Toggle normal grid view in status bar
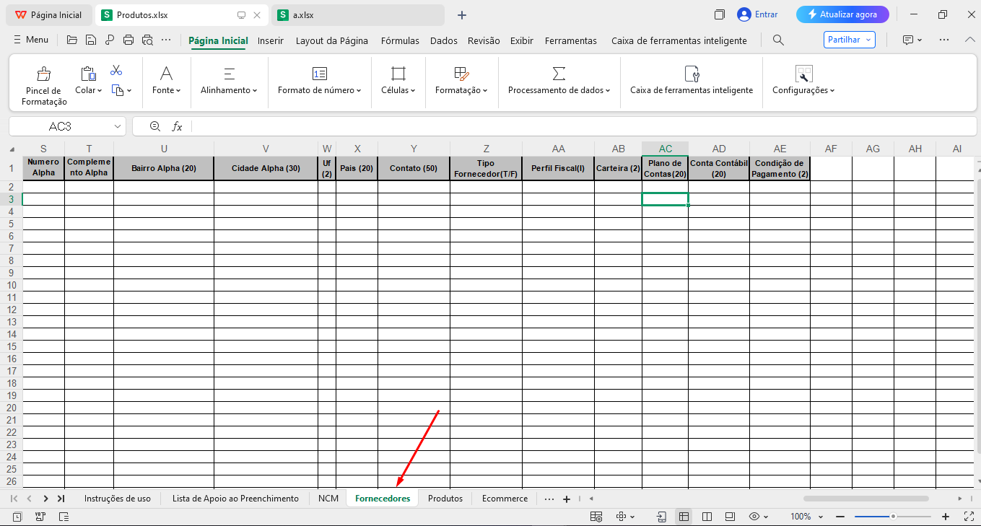The width and height of the screenshot is (981, 526). [683, 517]
